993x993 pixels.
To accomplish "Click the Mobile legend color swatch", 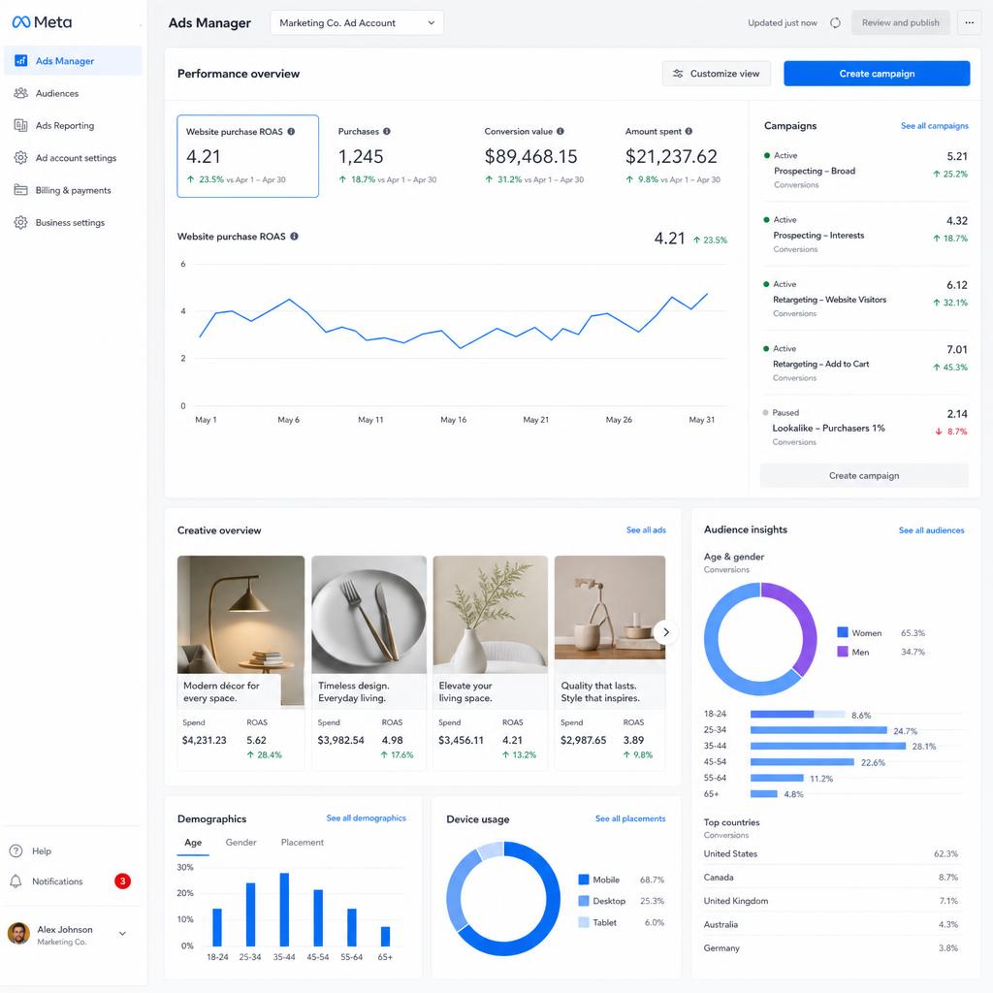I will 584,880.
